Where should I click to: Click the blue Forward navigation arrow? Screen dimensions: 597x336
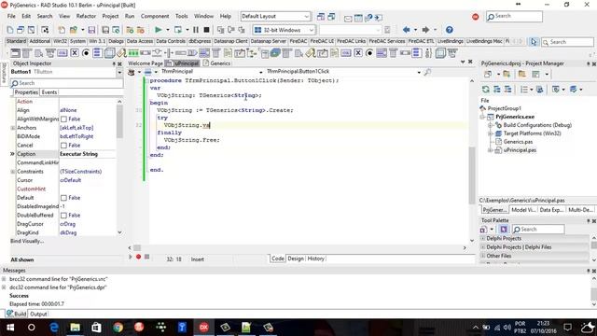tap(425, 30)
